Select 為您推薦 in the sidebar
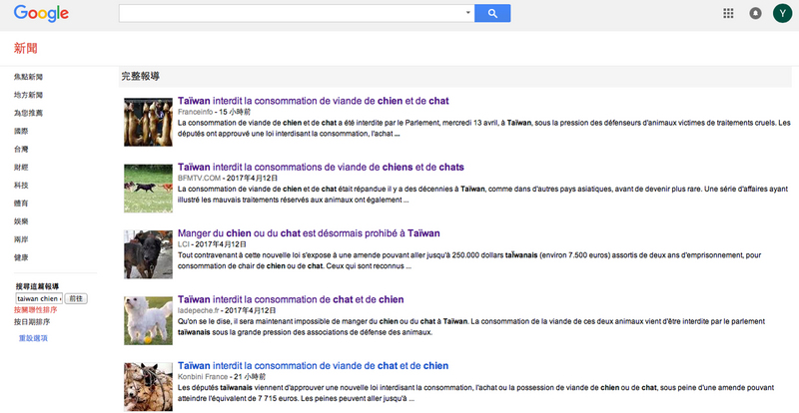This screenshot has width=799, height=413. pyautogui.click(x=29, y=113)
